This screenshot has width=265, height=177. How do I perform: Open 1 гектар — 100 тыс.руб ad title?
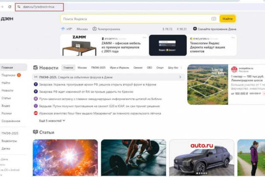click(247, 78)
